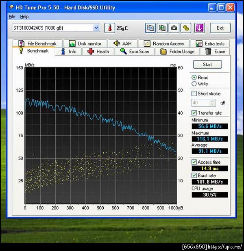Screen dimensions: 244x251
Task: Click the 25°C temperature reading
Action: click(x=122, y=28)
